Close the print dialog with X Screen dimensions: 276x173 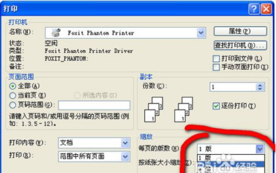pos(266,9)
